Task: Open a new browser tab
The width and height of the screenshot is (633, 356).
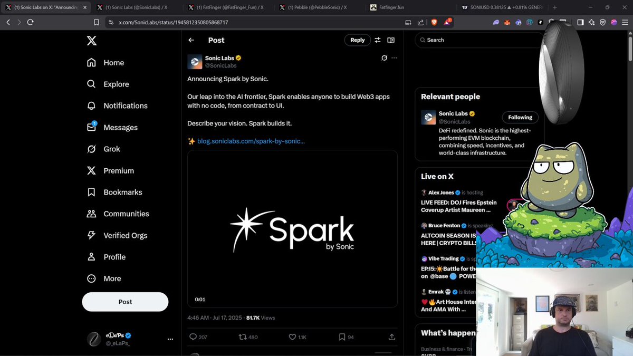Action: (x=554, y=7)
